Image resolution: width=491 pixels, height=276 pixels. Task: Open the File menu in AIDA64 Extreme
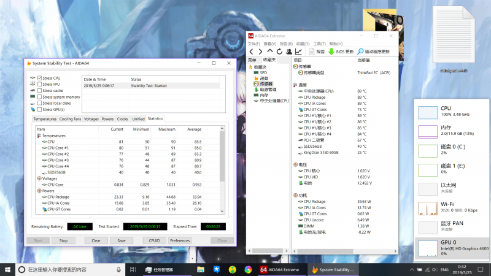[254, 44]
